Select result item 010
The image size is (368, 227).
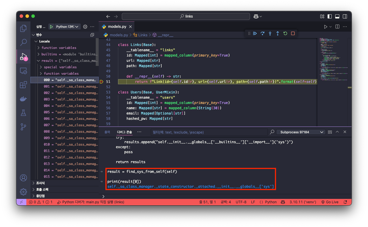(x=65, y=144)
